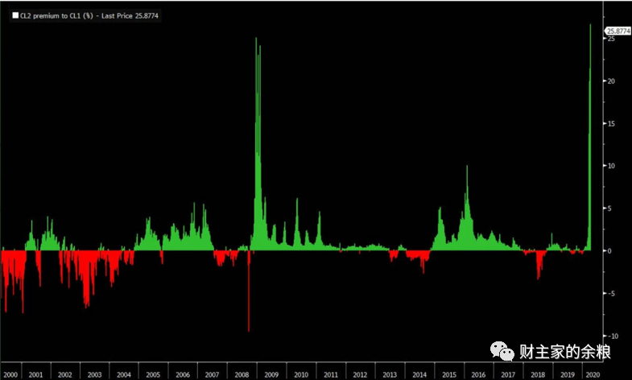Select the 2016 year label on time axis
Image resolution: width=632 pixels, height=380 pixels.
478,374
